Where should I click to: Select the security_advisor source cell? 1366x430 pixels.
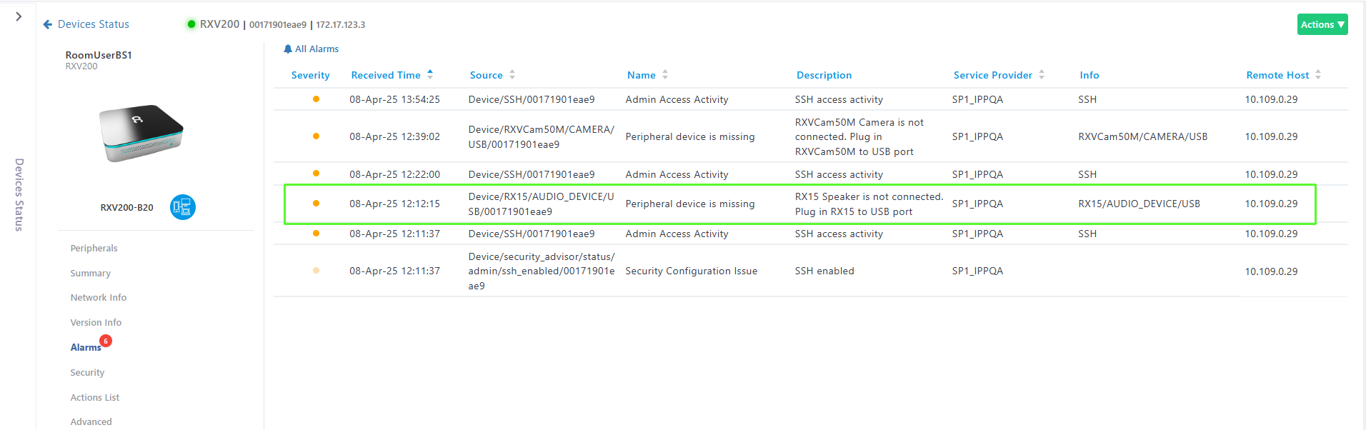[541, 271]
